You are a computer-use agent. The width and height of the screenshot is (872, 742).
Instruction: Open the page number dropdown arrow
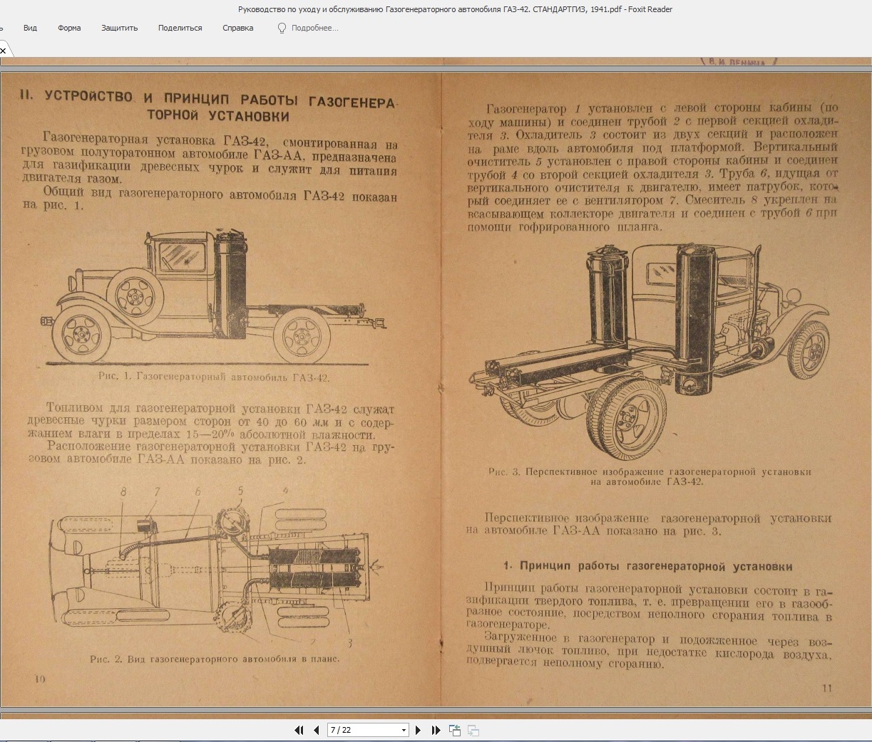(x=404, y=730)
